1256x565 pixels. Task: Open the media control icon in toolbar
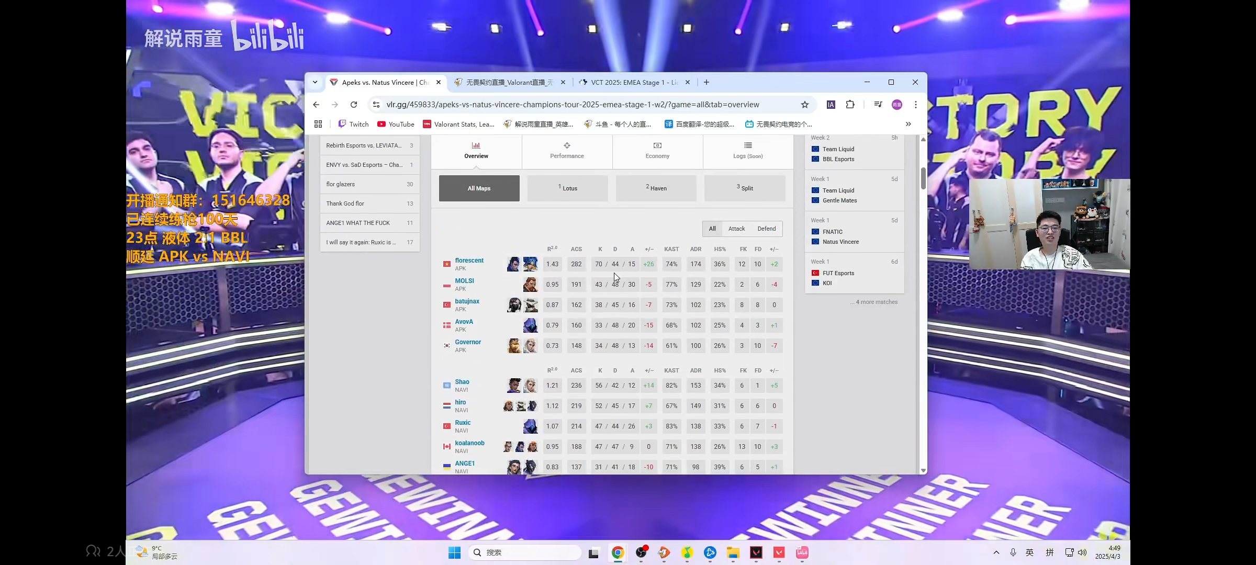(878, 105)
